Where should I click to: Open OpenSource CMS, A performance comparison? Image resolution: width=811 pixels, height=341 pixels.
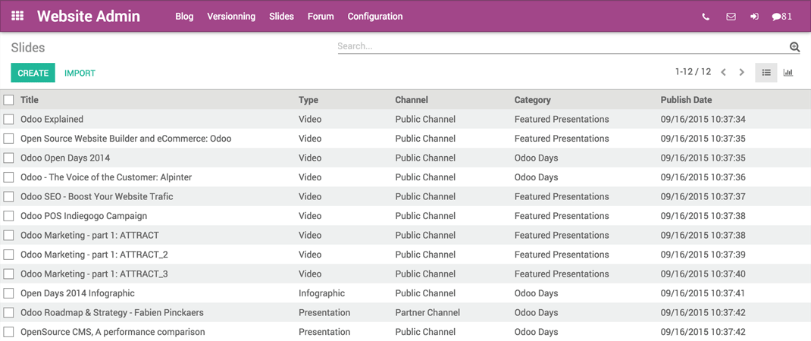[113, 332]
